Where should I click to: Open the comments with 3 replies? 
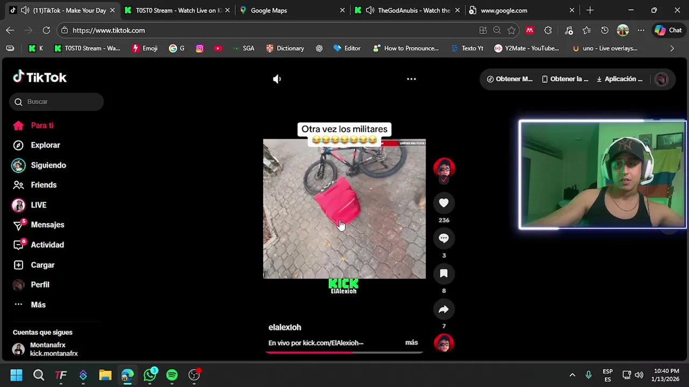(x=444, y=238)
